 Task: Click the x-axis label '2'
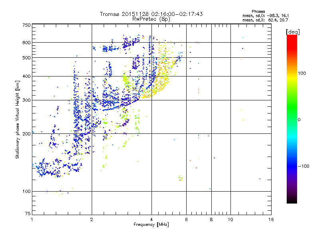[92, 219]
